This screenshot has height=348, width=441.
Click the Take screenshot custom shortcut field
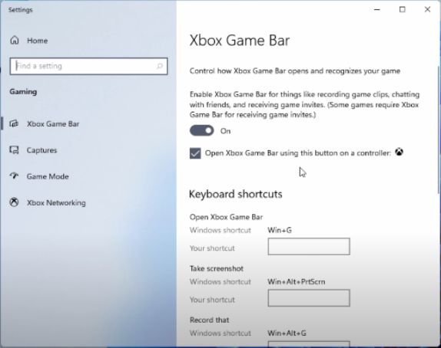[x=309, y=298]
